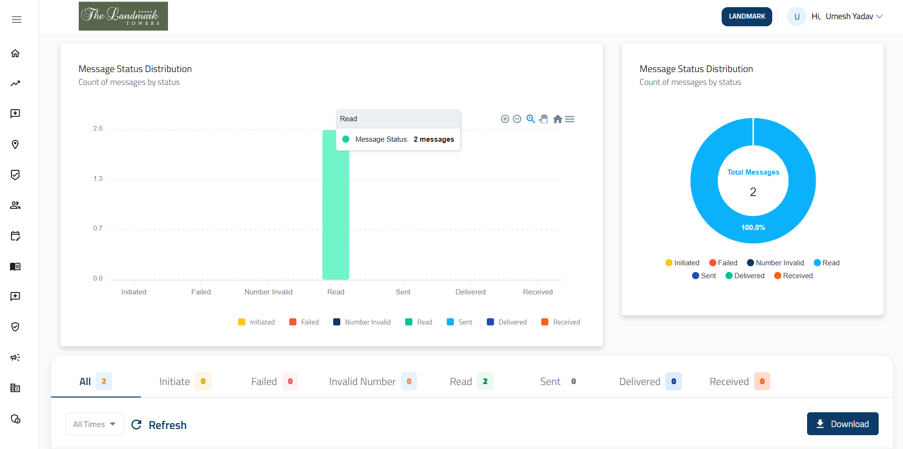Toggle the Initiated legend on the donut chart
This screenshot has width=903, height=449.
point(682,262)
